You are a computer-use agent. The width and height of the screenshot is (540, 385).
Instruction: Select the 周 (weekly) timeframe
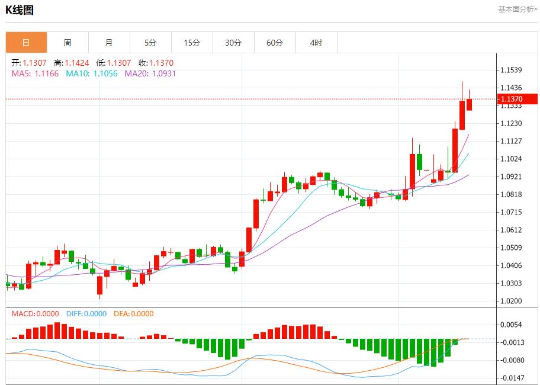(67, 42)
